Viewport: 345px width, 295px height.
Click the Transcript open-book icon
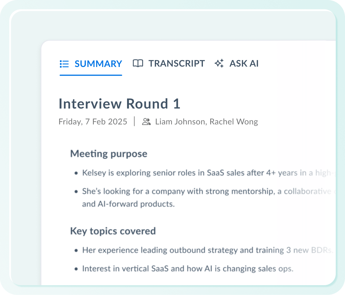(138, 63)
